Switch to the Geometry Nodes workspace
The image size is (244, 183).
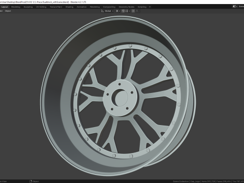coord(127,7)
